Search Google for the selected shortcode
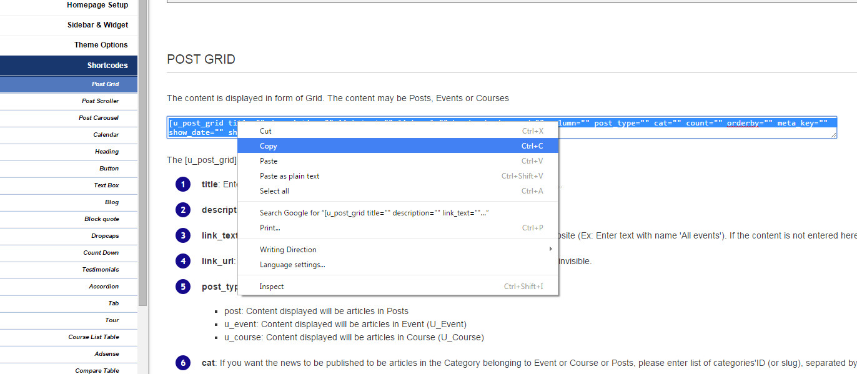857x374 pixels. click(374, 213)
